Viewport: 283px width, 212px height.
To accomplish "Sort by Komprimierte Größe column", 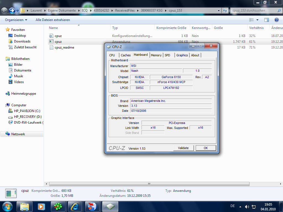I will tap(171, 28).
